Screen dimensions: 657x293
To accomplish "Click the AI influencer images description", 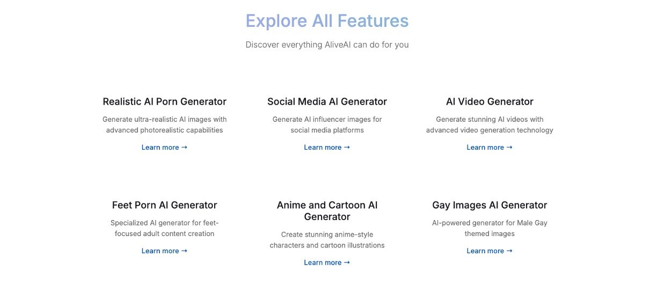I will pyautogui.click(x=327, y=125).
